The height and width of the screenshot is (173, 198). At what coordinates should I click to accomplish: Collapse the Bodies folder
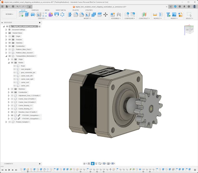8,63
